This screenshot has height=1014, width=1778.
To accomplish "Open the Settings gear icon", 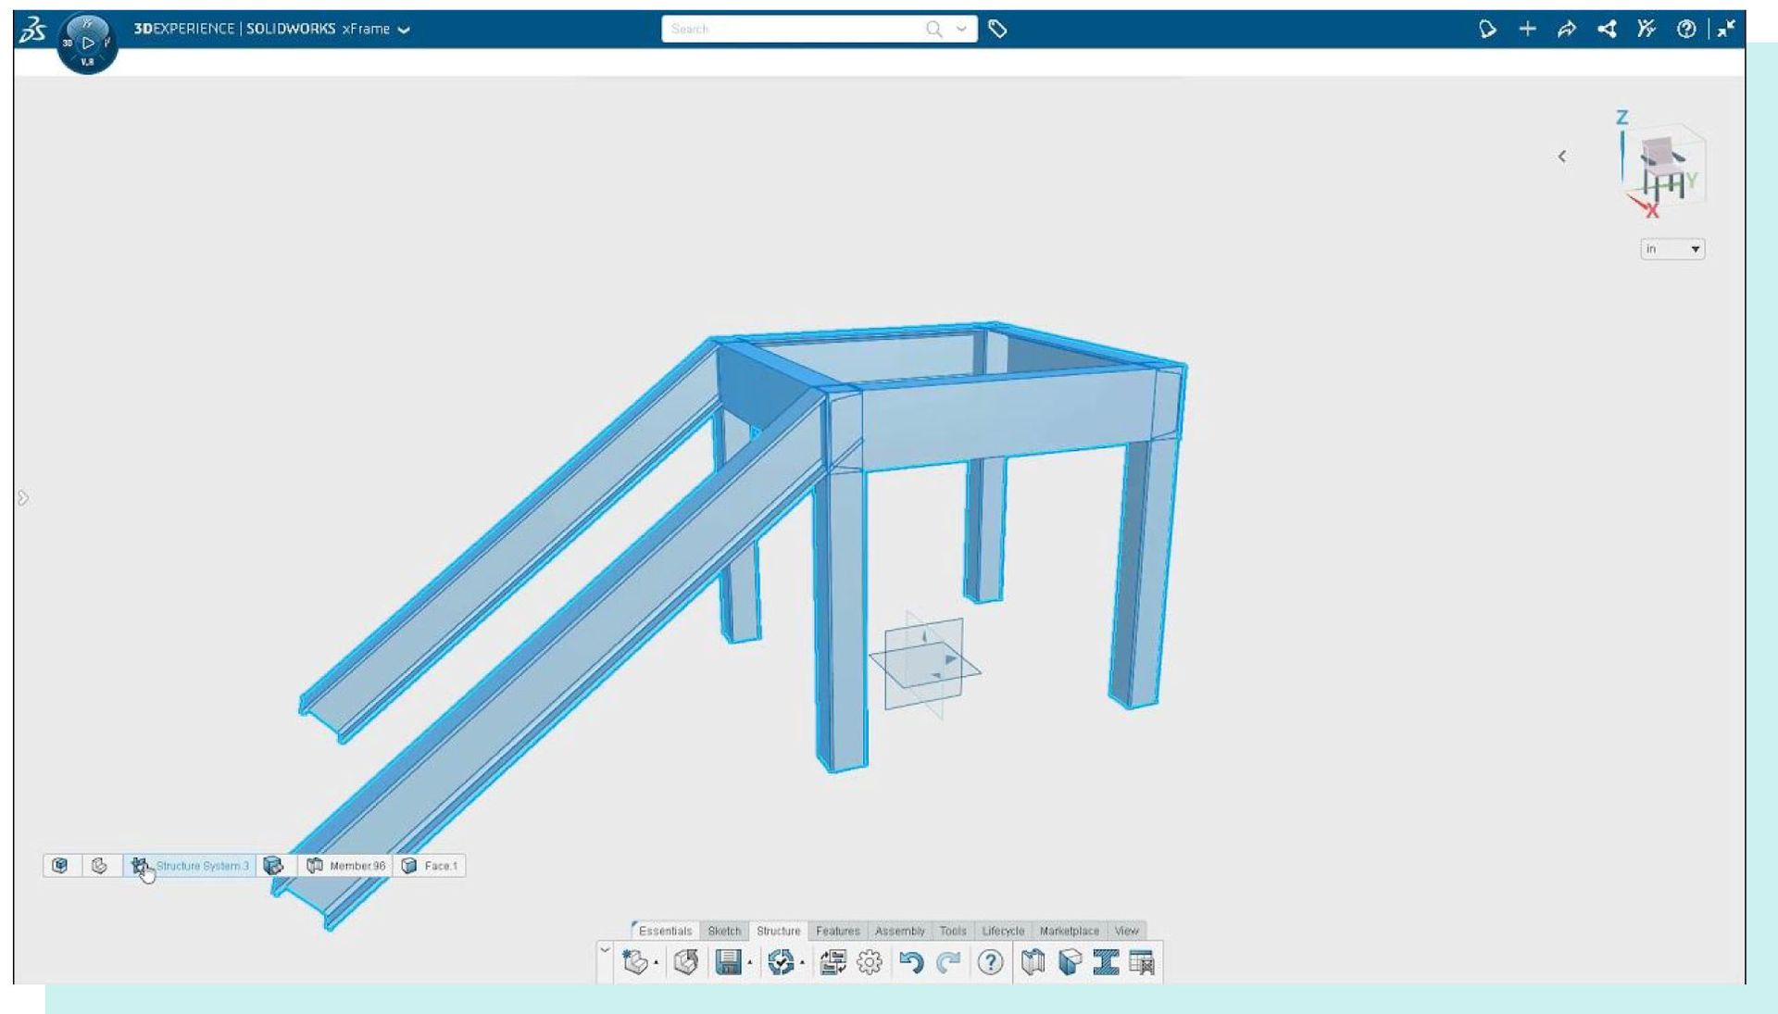I will [870, 963].
